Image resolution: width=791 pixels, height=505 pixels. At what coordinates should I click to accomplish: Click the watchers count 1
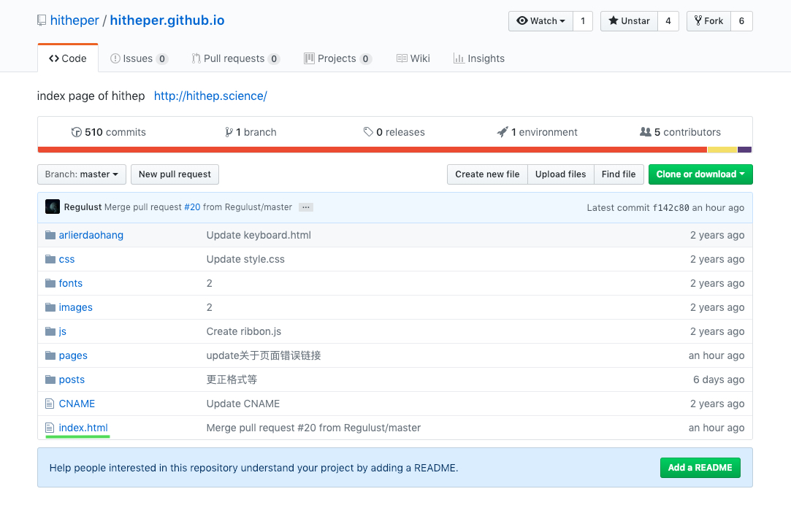pyautogui.click(x=583, y=21)
